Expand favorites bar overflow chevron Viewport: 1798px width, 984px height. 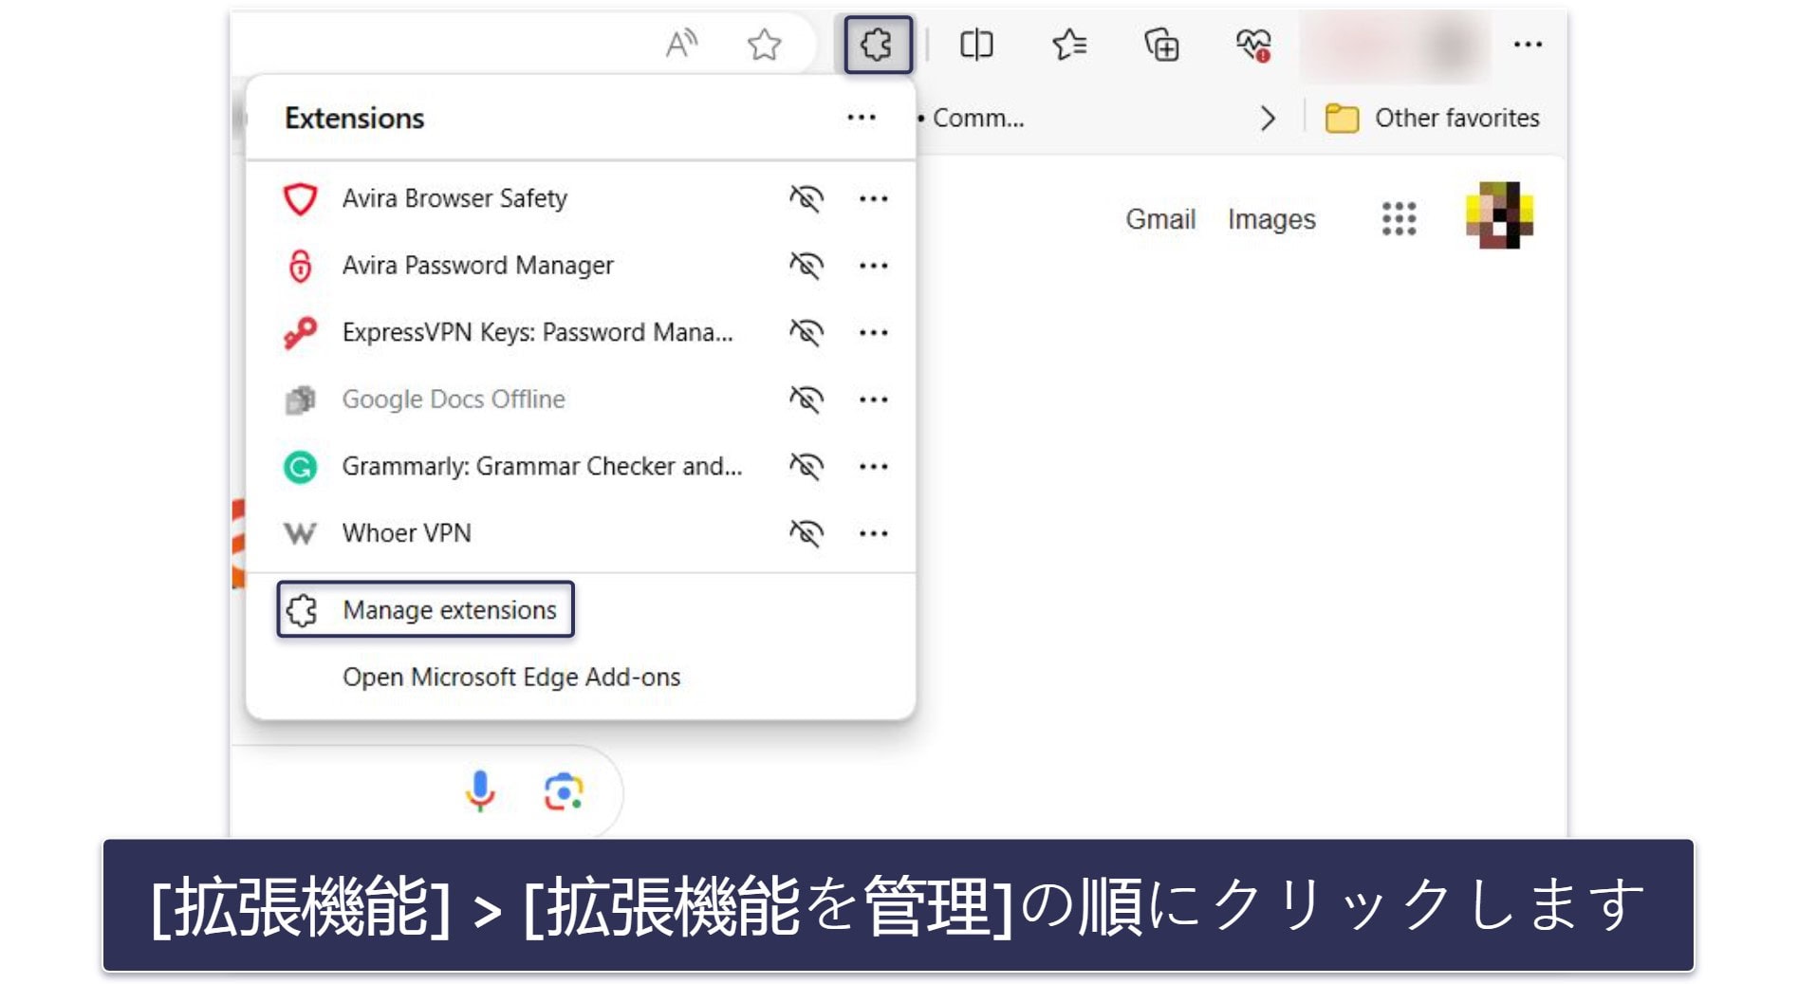coord(1268,119)
